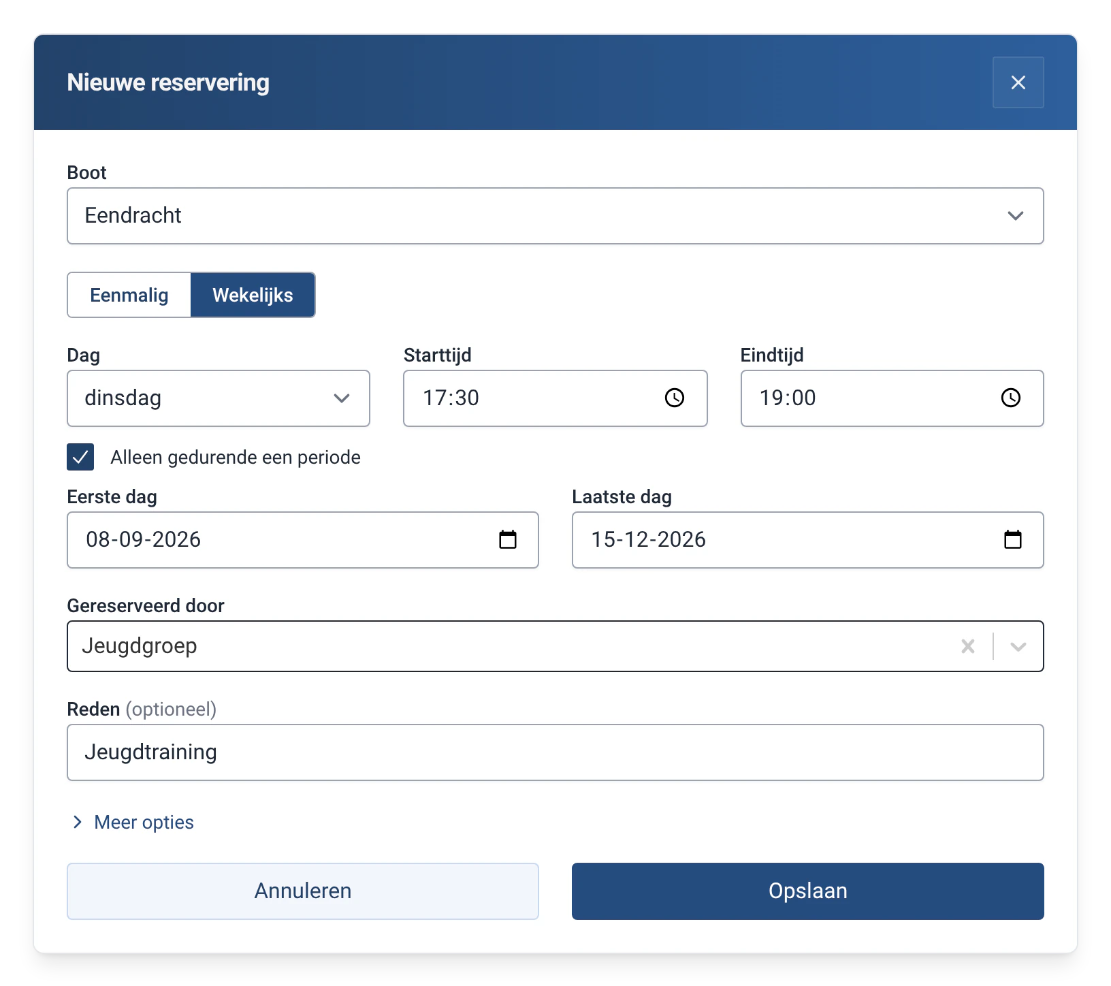Uncheck Alleen gedurende een periode checkbox
Screen dimensions: 1111x986
(80, 457)
